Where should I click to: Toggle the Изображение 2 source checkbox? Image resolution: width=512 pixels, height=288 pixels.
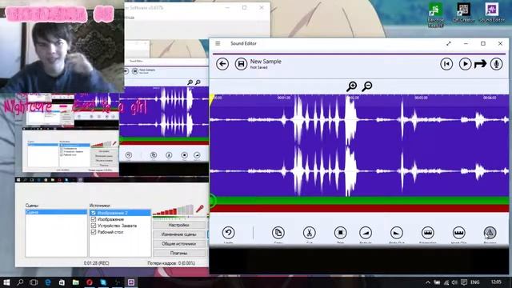tap(94, 213)
